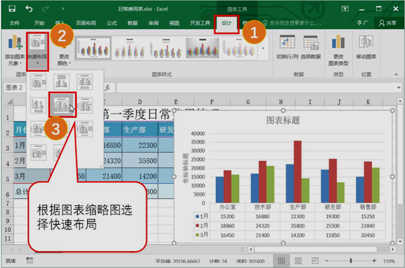
Task: Apply the first chart style thumbnail
Action: coord(94,48)
